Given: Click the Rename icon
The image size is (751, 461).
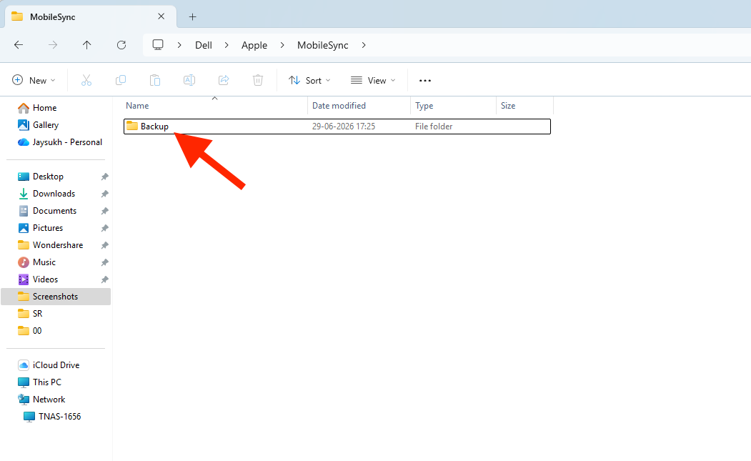Looking at the screenshot, I should (189, 80).
